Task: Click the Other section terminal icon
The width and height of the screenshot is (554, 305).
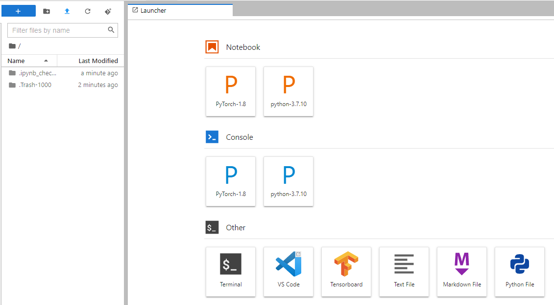Action: [x=212, y=227]
